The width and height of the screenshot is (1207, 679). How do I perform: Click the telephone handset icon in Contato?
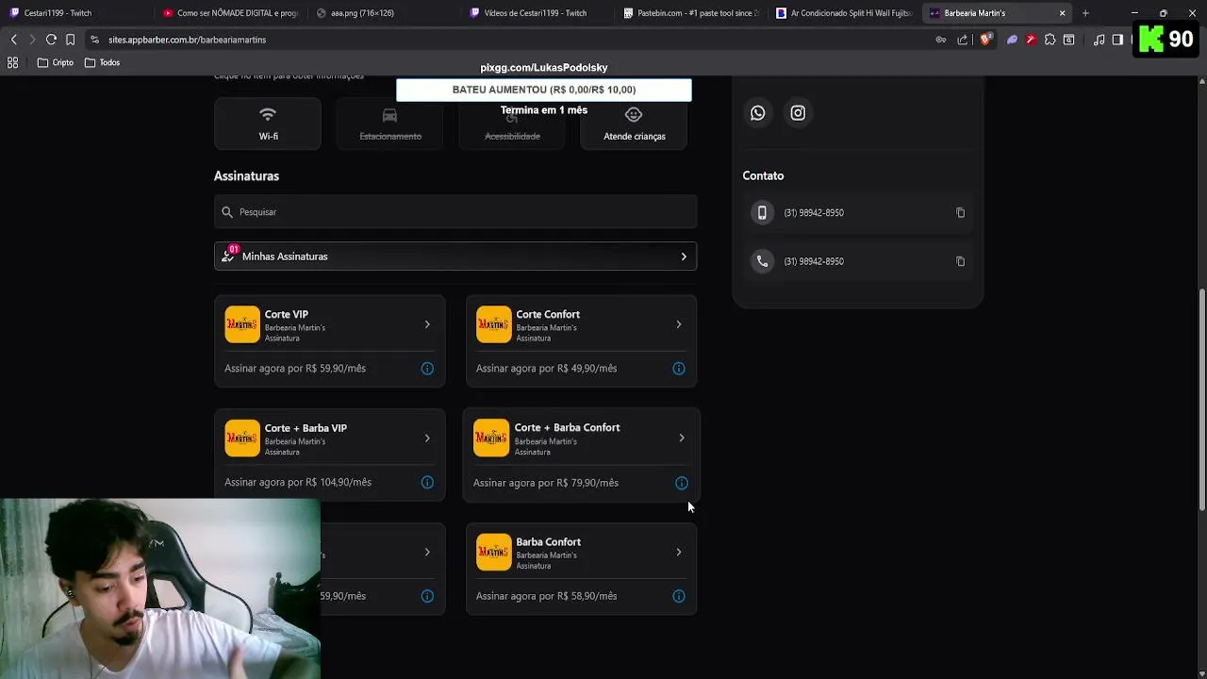pos(762,261)
